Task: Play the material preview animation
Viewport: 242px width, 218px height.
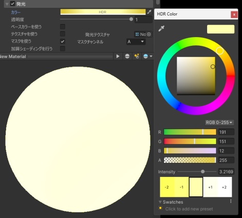Action: [x=118, y=56]
